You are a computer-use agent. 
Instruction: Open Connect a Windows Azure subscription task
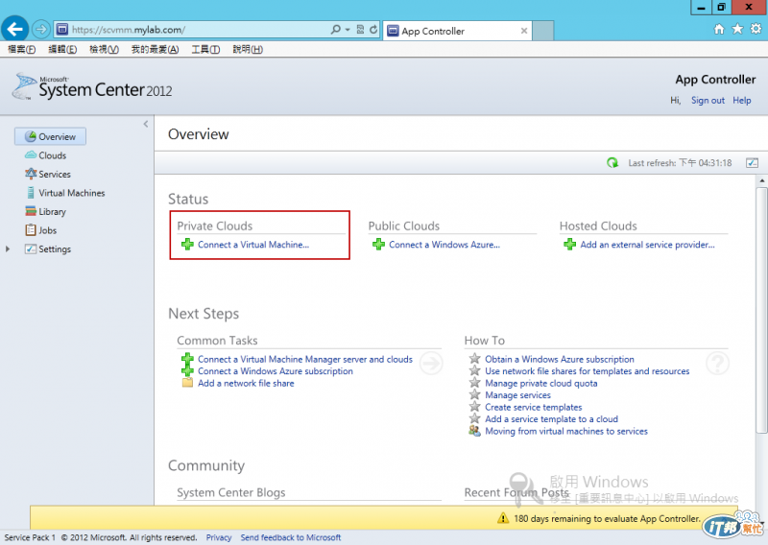(275, 371)
